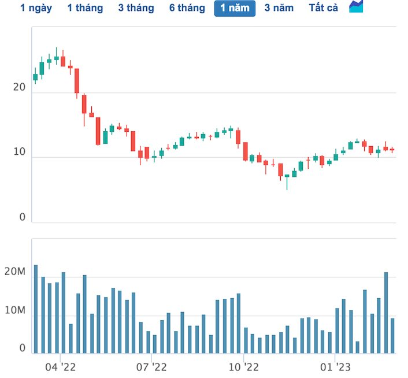This screenshot has height=378, width=408.
Task: Display all data with "Tất cả"
Action: [324, 8]
